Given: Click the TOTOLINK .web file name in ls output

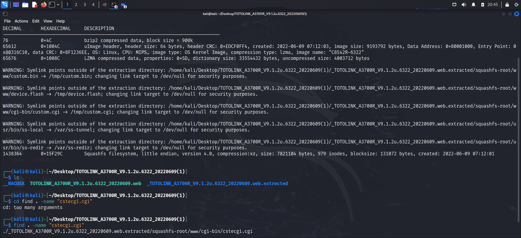Looking at the screenshot, I should click(x=86, y=184).
